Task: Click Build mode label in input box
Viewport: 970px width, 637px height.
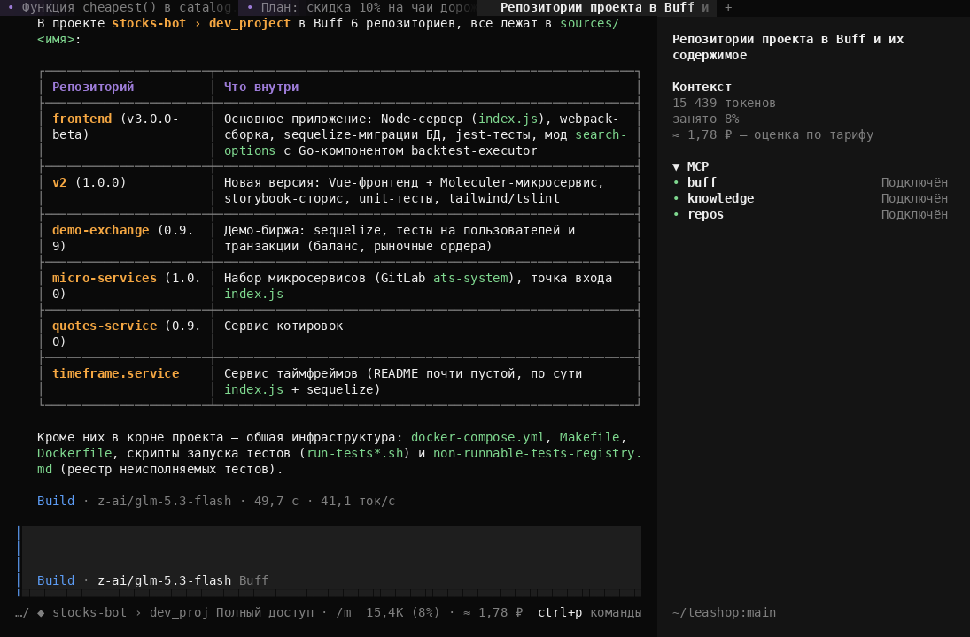Action: coord(56,580)
